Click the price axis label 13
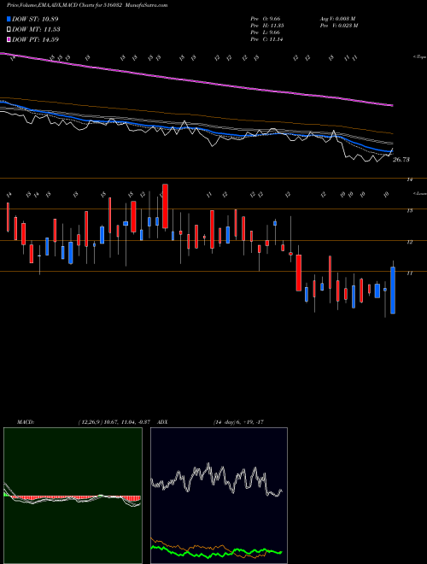The height and width of the screenshot is (564, 427). [x=409, y=210]
